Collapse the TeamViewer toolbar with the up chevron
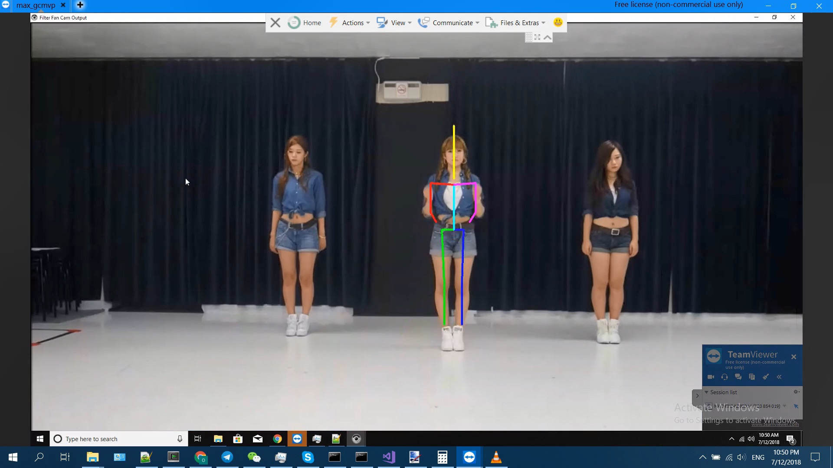Image resolution: width=833 pixels, height=468 pixels. [x=548, y=37]
